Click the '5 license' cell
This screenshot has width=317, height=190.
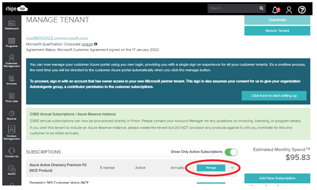tap(107, 167)
